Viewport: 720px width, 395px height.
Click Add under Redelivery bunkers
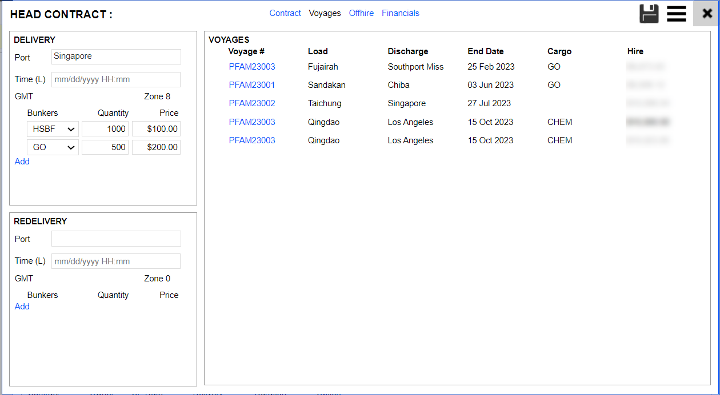tap(22, 307)
